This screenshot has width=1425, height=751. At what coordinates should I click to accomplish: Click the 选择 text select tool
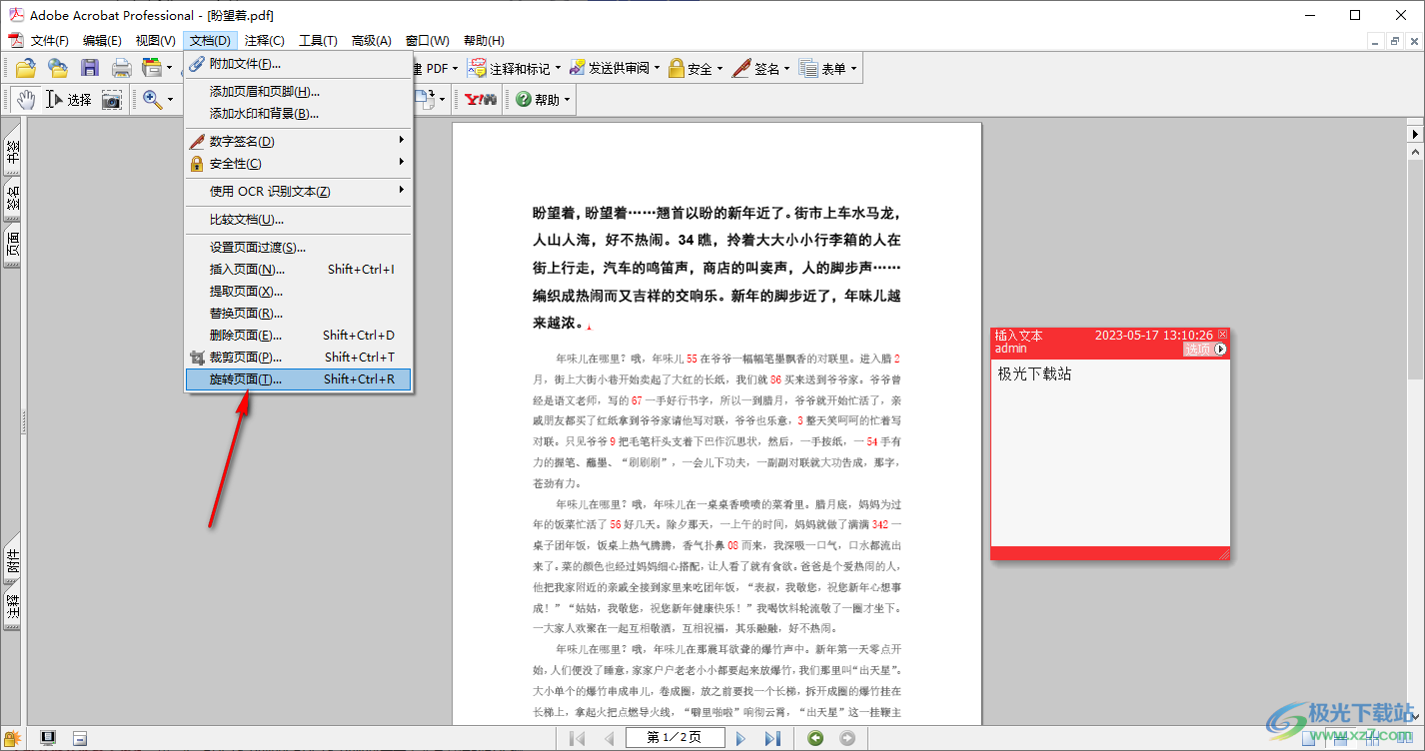(69, 99)
